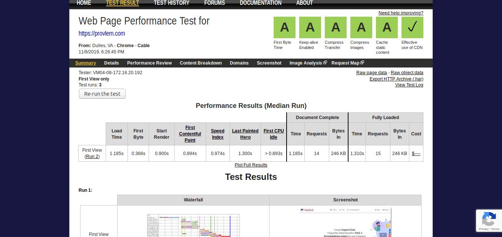Click the Tester VM04-08-172.16.20.192 text
502x237 pixels.
pos(110,73)
